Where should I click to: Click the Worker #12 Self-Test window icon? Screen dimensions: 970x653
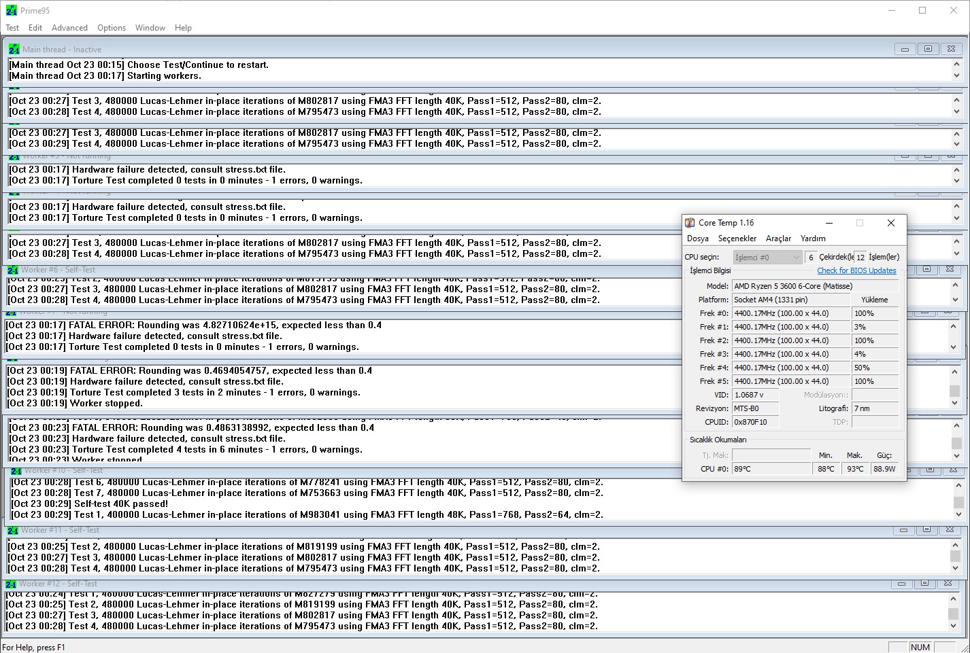pyautogui.click(x=11, y=584)
